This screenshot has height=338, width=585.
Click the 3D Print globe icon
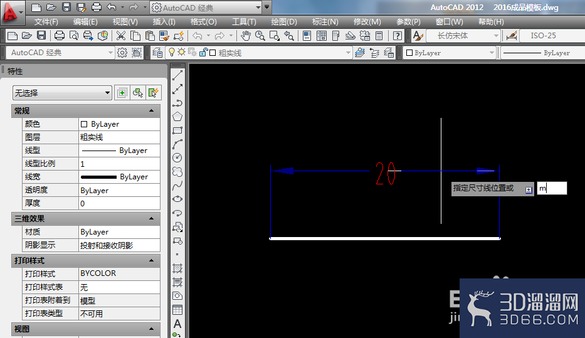point(103,36)
